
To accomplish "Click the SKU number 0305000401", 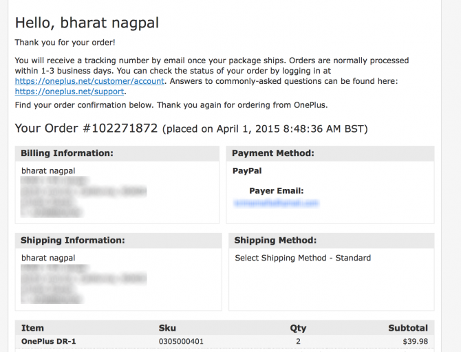I will click(x=181, y=341).
